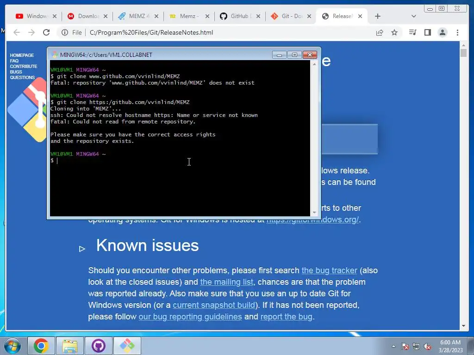Viewport: 474px width, 355px height.
Task: Open report the bug link
Action: [286, 317]
